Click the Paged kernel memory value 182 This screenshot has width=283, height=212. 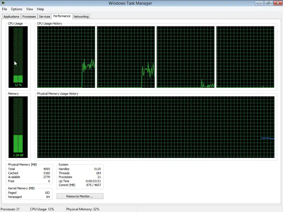coord(47,193)
